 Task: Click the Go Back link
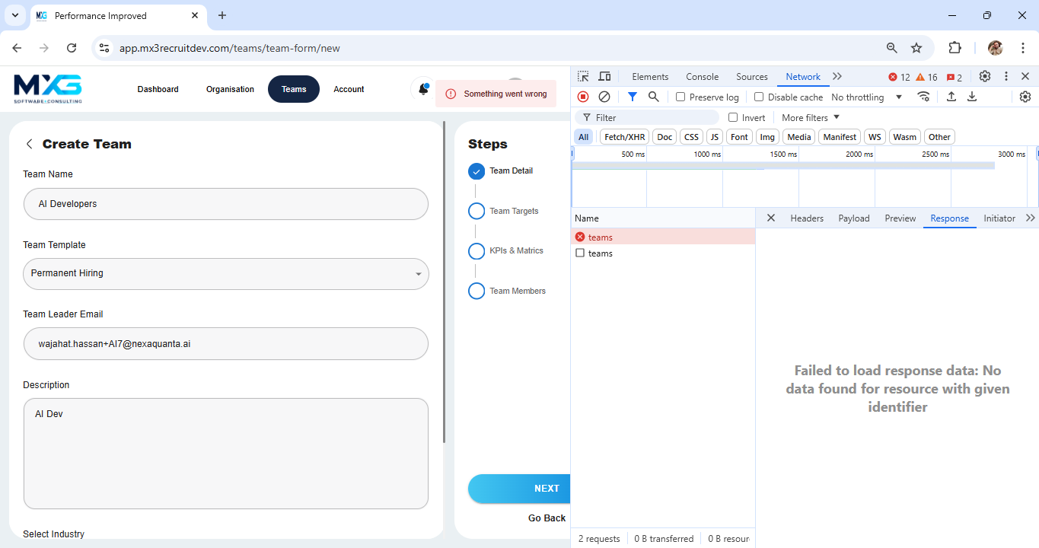547,518
